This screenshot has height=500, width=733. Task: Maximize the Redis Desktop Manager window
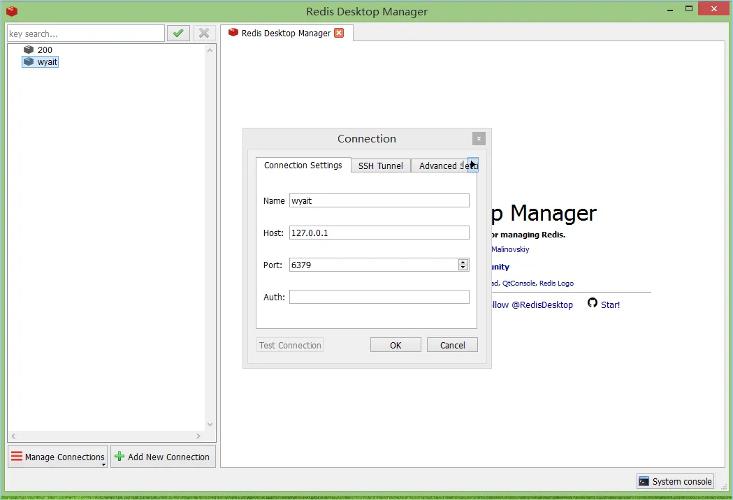coord(688,8)
